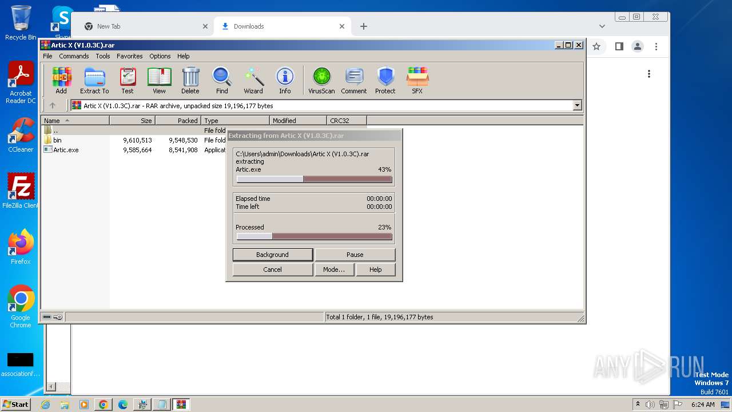Screen dimensions: 732x412
Task: Click Help in the extraction dialog
Action: pos(376,270)
